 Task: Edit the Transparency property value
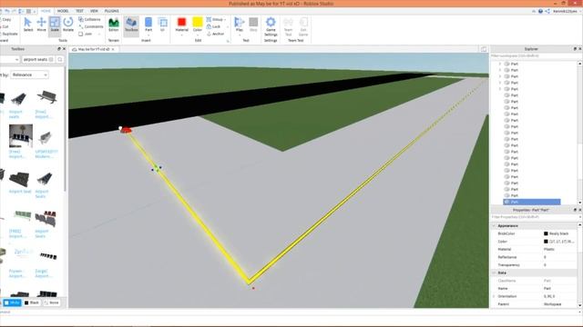pyautogui.click(x=560, y=264)
